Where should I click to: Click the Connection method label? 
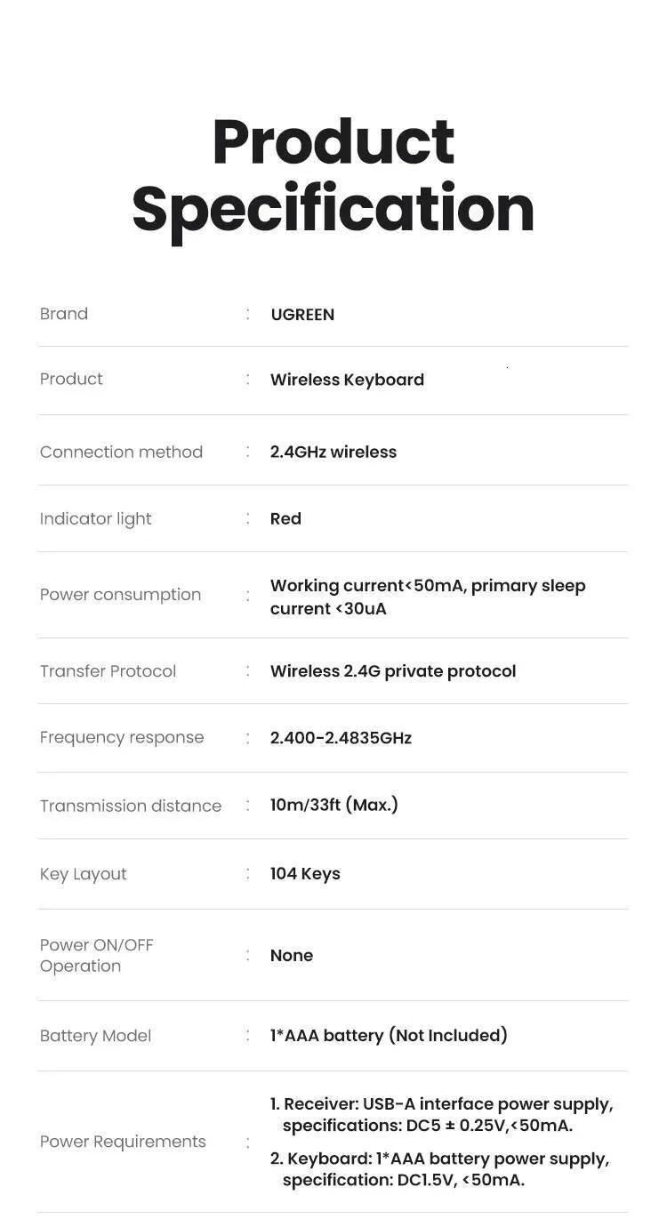(x=121, y=452)
